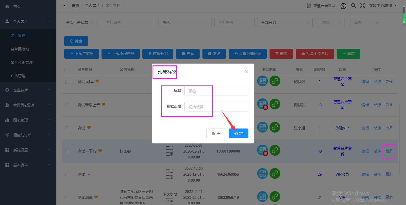The height and width of the screenshot is (205, 406).
Task: Click QR code icon for 测试-副本 row
Action: click(x=262, y=81)
